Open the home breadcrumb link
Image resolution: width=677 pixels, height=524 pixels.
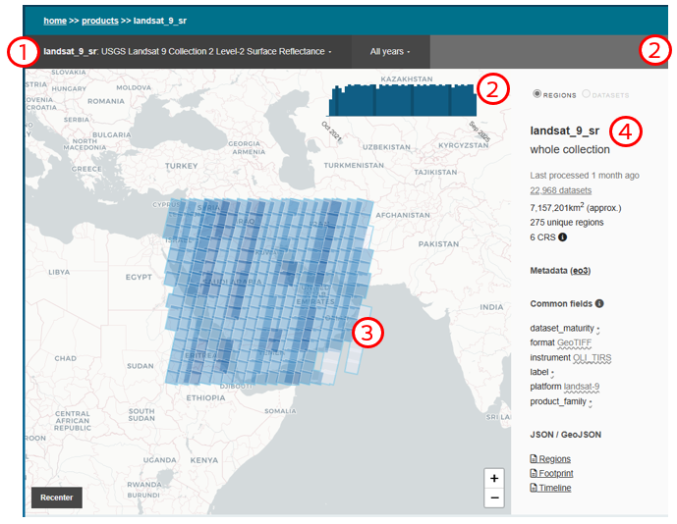click(x=55, y=21)
